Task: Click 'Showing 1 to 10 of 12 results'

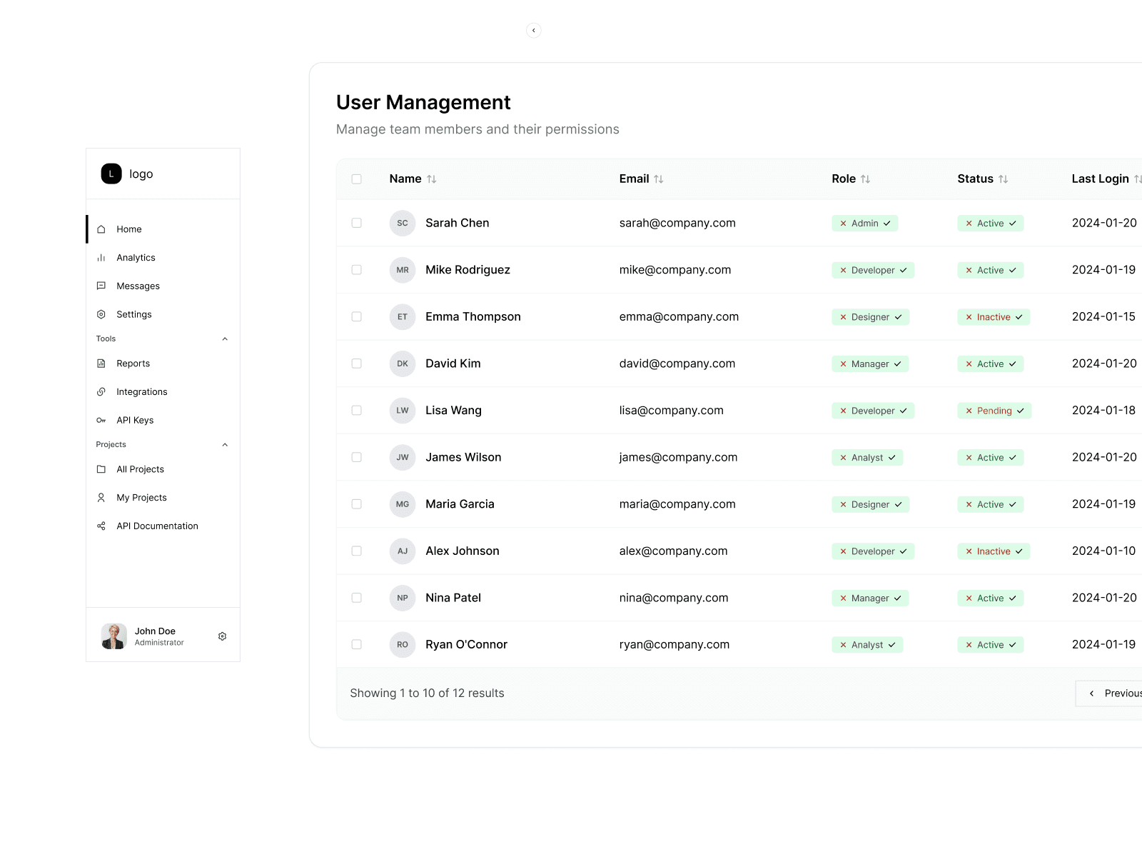Action: (427, 693)
